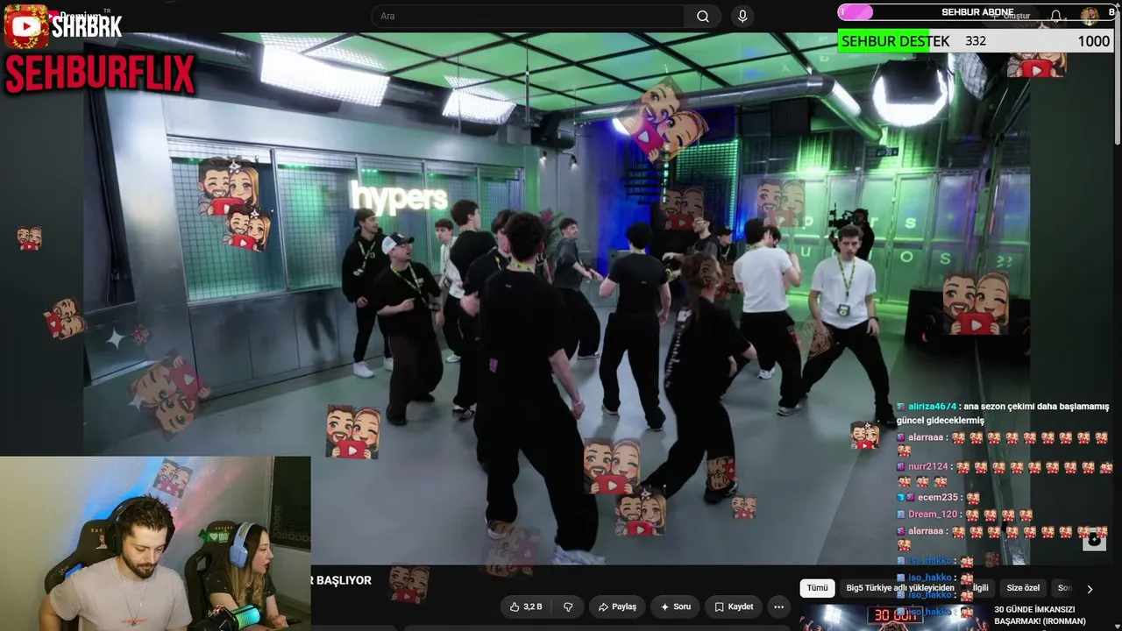Screen dimensions: 1122x631
Task: Click the search magnifier button
Action: 703,16
